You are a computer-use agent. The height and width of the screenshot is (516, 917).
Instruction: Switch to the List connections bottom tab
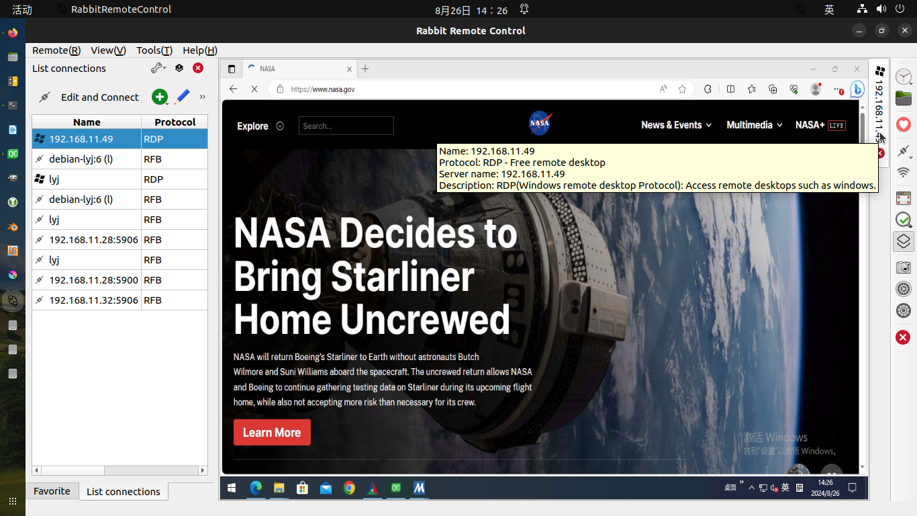click(124, 492)
